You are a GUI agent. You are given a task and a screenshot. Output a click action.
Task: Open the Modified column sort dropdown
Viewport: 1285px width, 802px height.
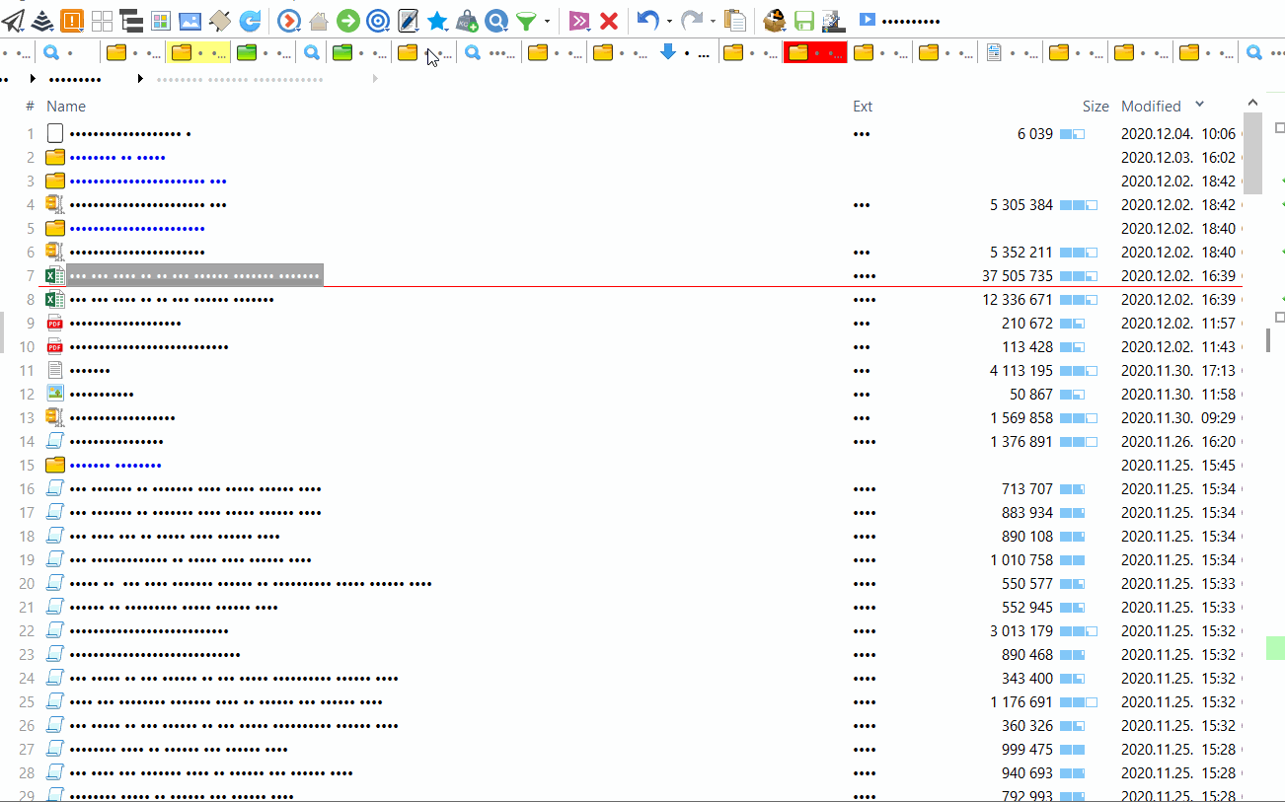click(x=1201, y=106)
